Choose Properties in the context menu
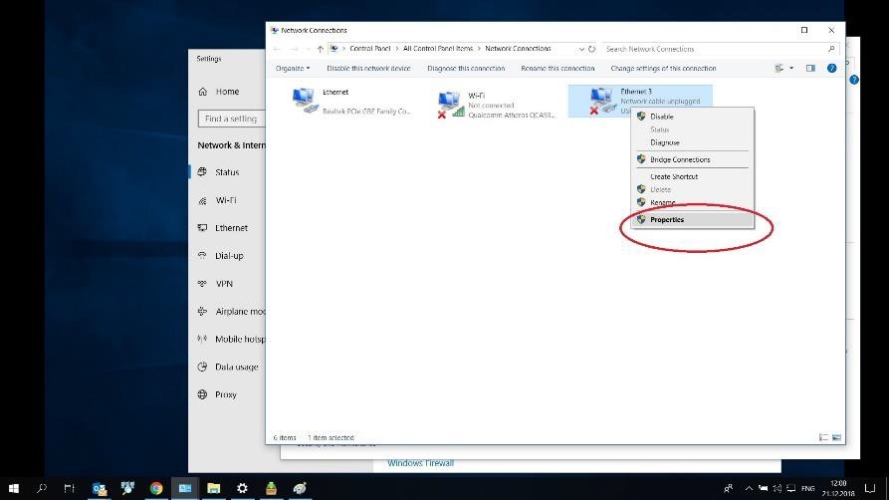The height and width of the screenshot is (500, 889). pyautogui.click(x=693, y=220)
